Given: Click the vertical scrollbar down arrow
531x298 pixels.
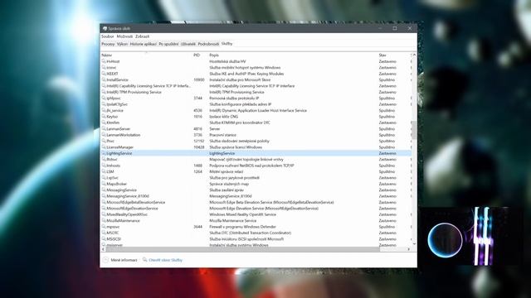Looking at the screenshot, I should tap(414, 244).
